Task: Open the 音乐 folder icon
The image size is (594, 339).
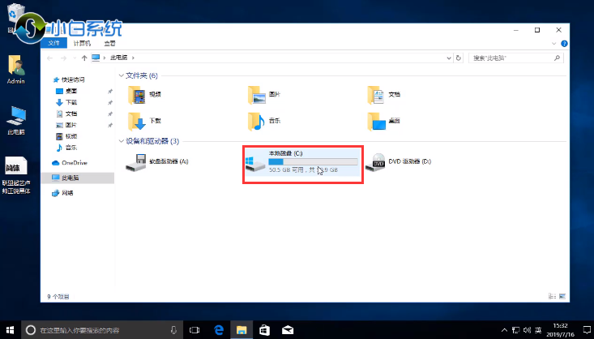Action: 257,122
